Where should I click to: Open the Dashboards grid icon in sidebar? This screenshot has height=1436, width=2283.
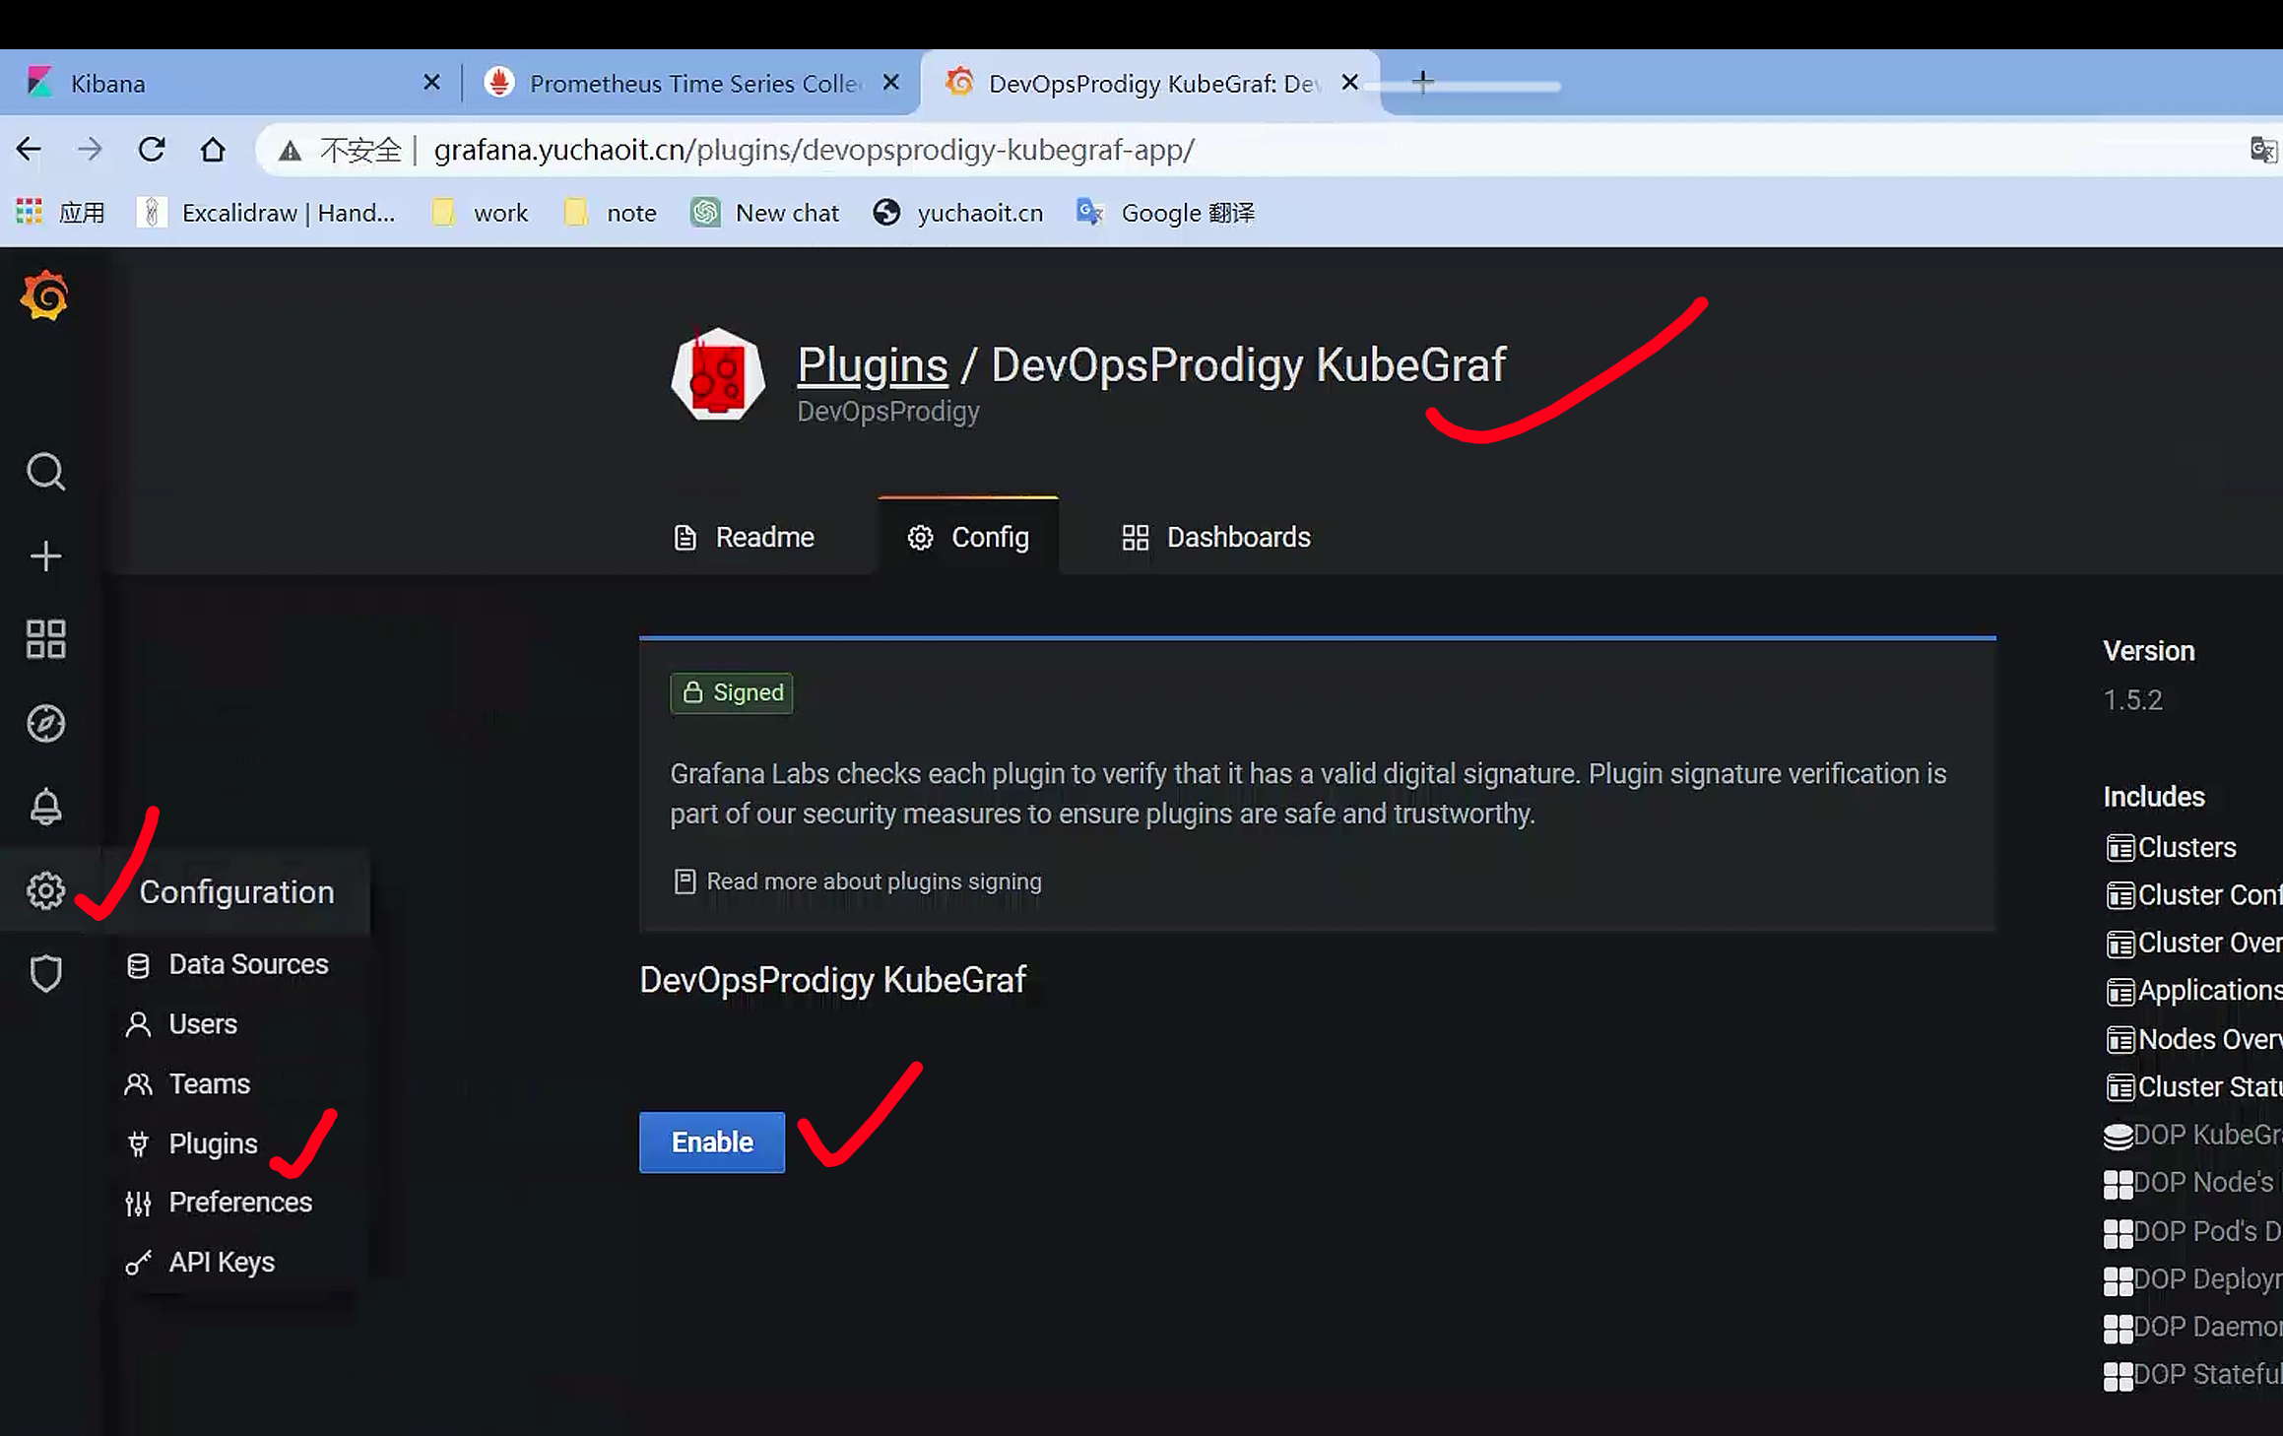[x=45, y=639]
